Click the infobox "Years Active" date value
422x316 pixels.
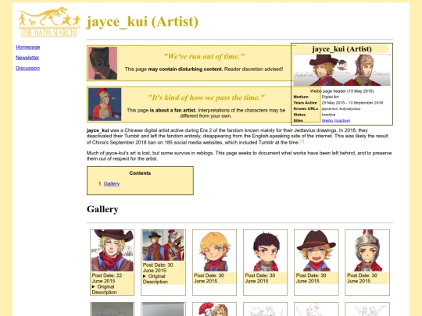pos(352,103)
